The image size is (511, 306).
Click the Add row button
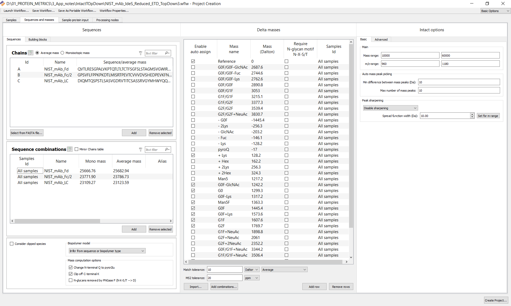pos(314,287)
